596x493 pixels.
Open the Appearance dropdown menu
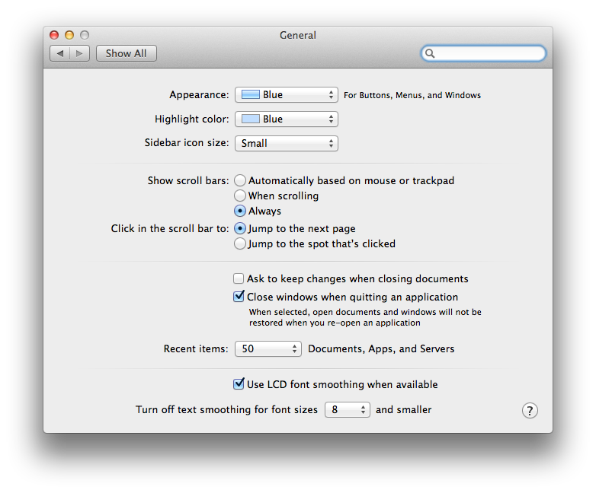(287, 94)
